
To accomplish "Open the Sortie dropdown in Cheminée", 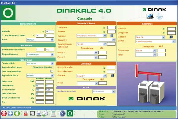I will tap(155, 41).
